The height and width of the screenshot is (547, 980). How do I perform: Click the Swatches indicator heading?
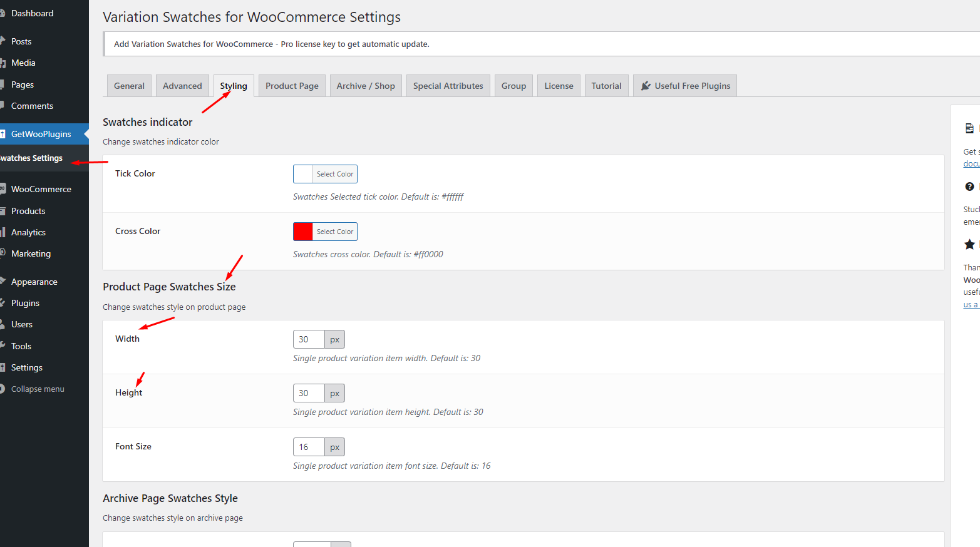pos(148,122)
